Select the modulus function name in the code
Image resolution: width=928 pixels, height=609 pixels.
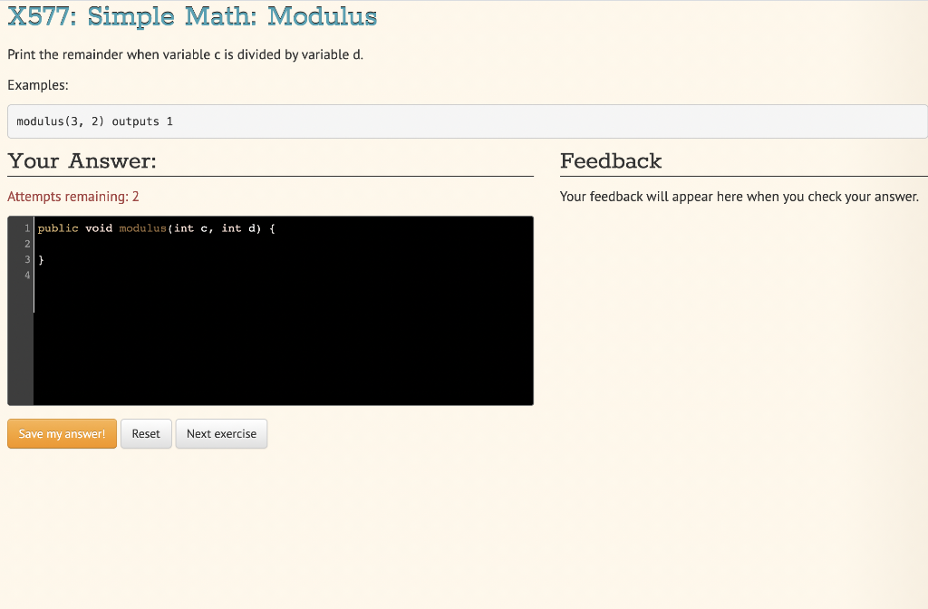141,228
